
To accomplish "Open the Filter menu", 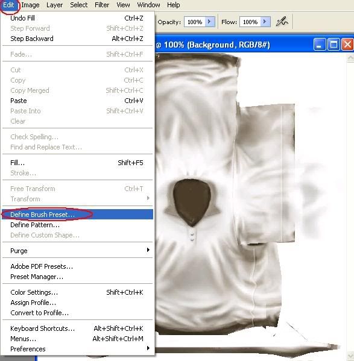I will coord(102,5).
